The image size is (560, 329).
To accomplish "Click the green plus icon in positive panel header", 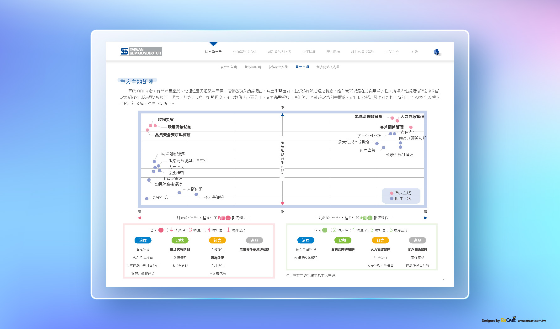I will (x=325, y=230).
